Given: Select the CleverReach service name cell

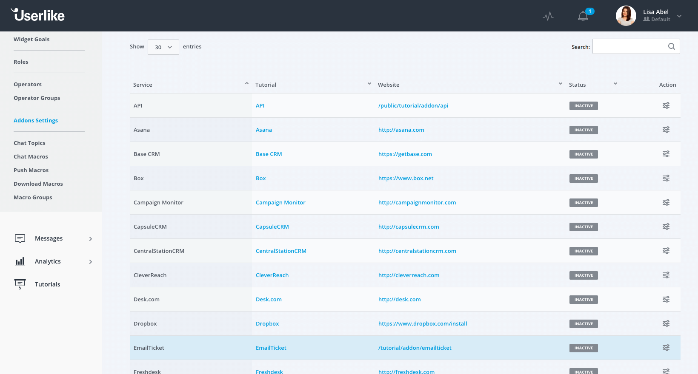Looking at the screenshot, I should tap(191, 275).
